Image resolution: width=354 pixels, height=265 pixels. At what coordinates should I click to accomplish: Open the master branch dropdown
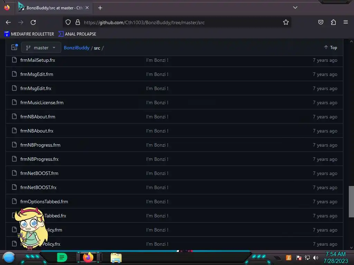[41, 48]
